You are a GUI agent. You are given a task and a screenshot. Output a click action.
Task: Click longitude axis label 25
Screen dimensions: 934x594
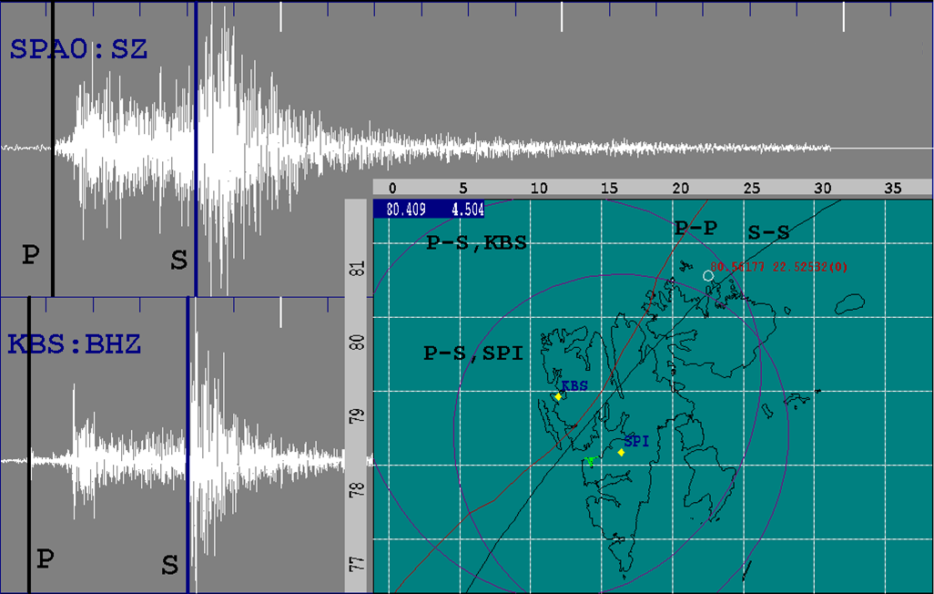pos(751,188)
